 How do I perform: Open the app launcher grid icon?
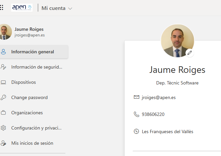point(2,8)
